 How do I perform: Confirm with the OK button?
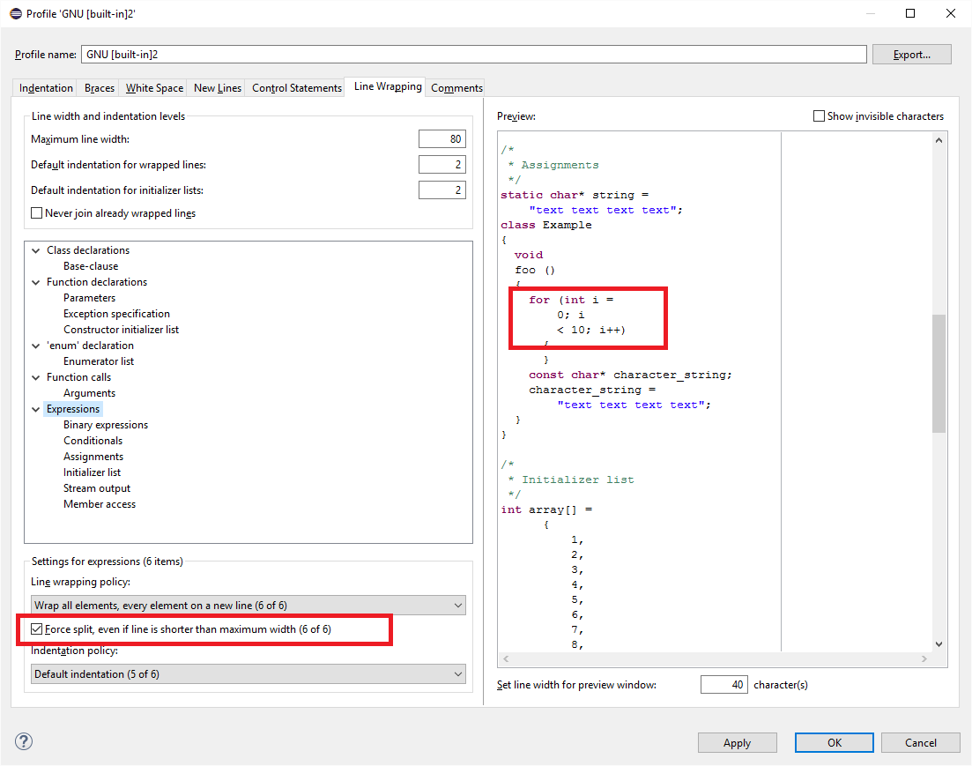pos(835,743)
